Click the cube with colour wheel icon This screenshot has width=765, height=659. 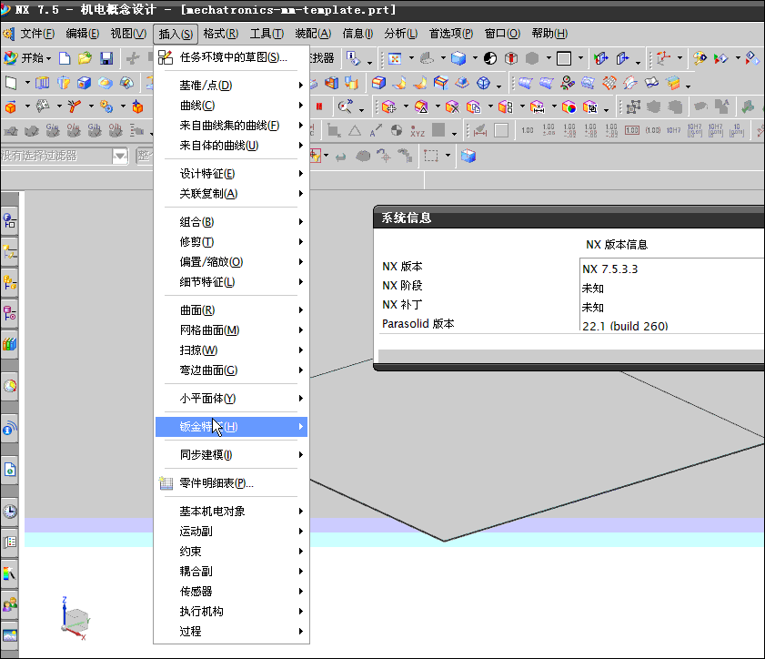point(569,106)
